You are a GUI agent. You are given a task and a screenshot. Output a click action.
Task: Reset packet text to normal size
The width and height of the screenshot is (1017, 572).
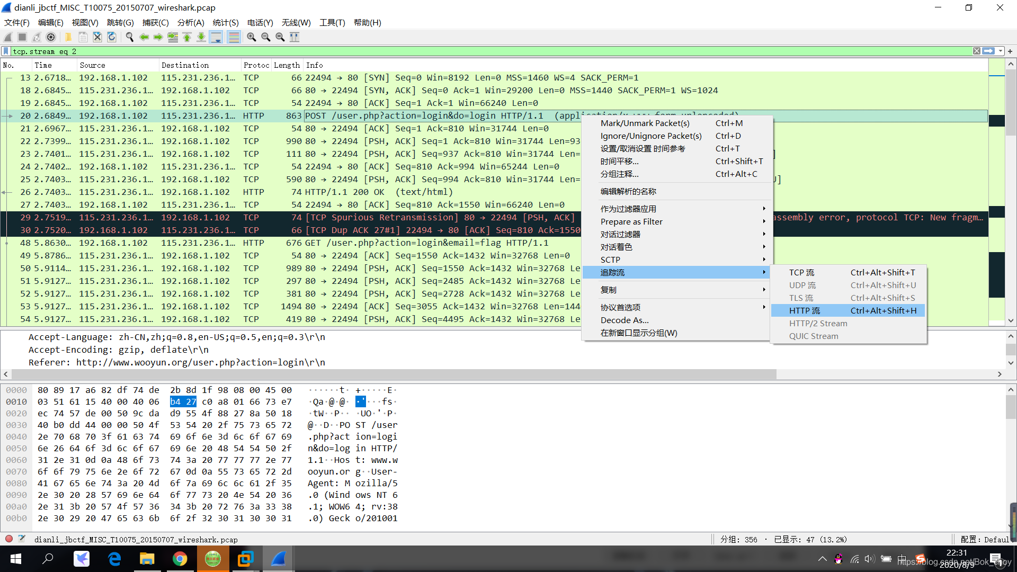click(x=280, y=37)
